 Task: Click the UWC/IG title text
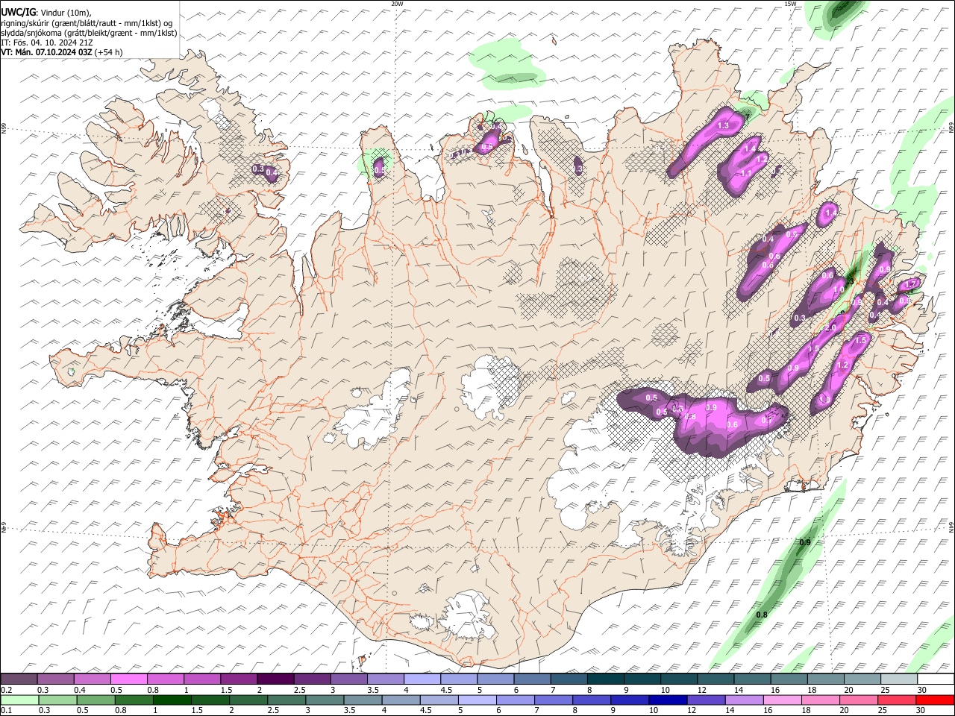point(17,13)
